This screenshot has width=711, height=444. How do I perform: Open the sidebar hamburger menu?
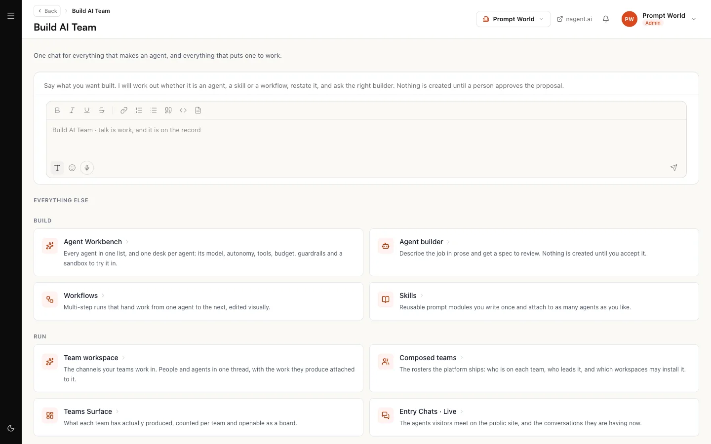click(x=11, y=16)
